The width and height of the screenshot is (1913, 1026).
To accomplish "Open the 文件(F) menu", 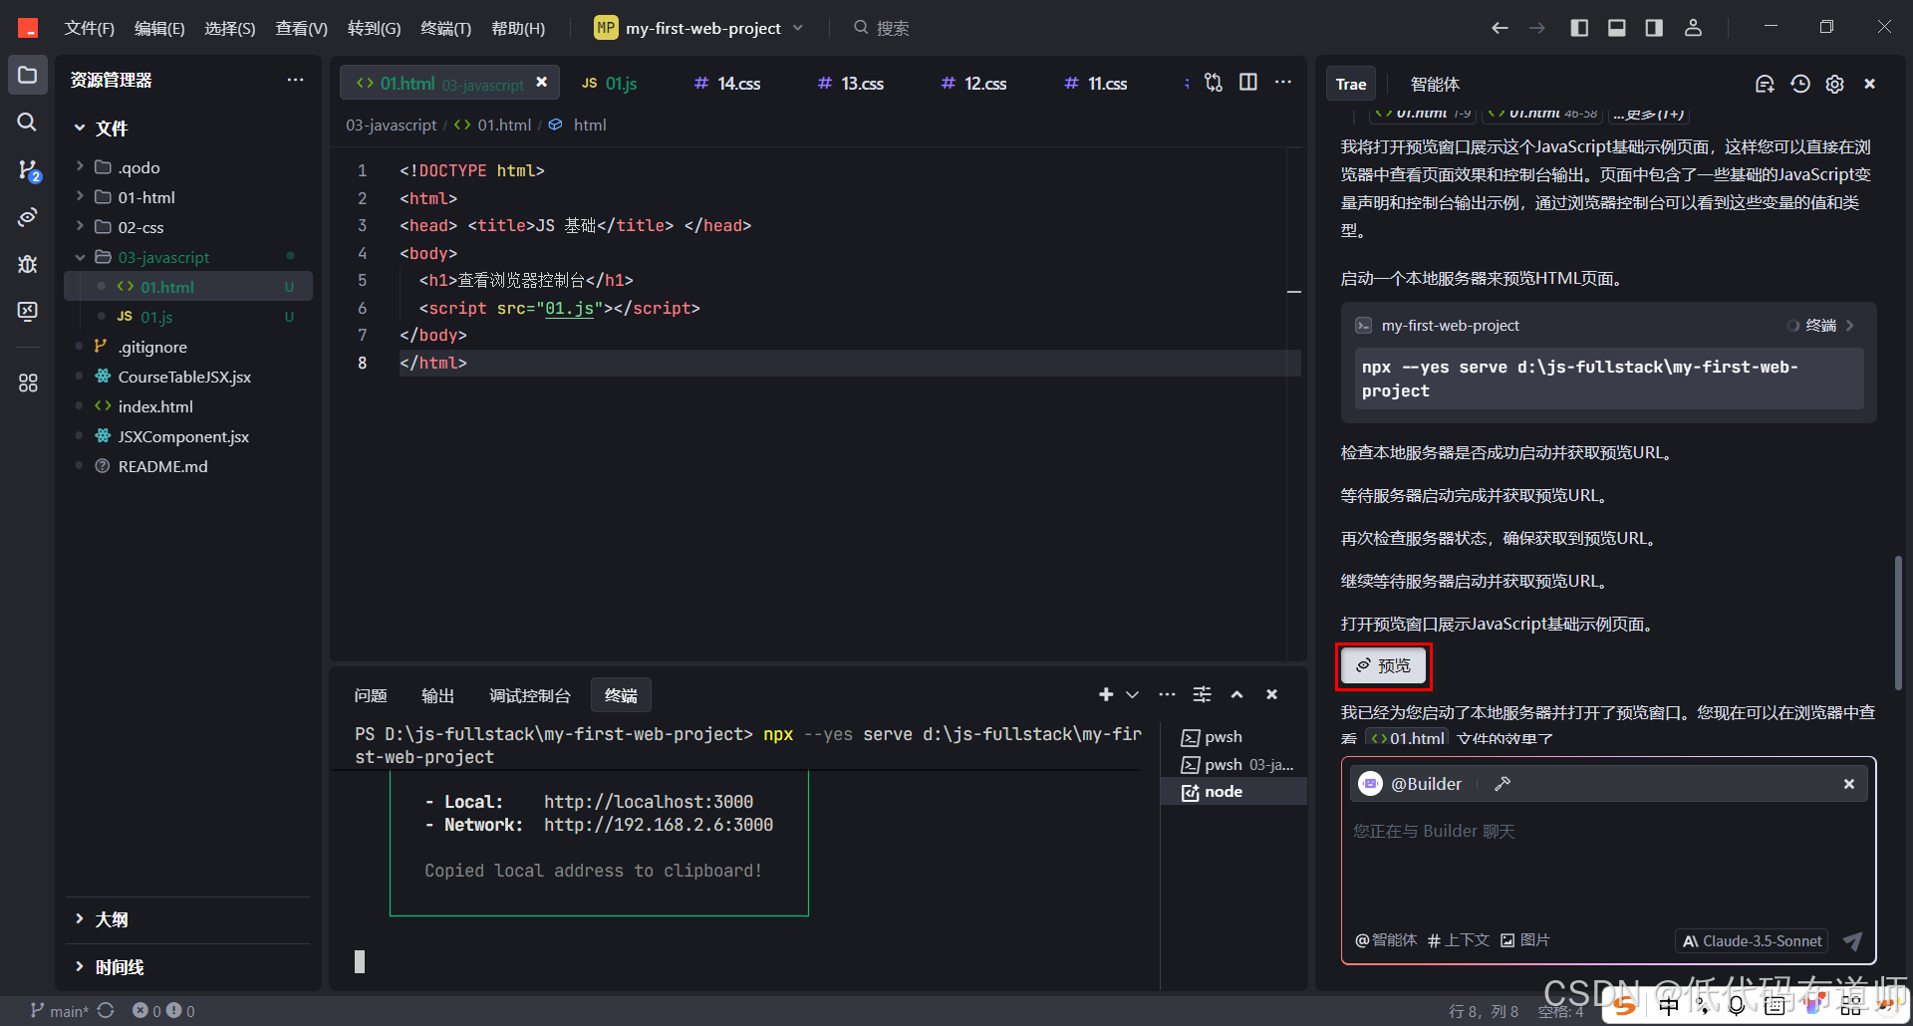I will pyautogui.click(x=89, y=28).
